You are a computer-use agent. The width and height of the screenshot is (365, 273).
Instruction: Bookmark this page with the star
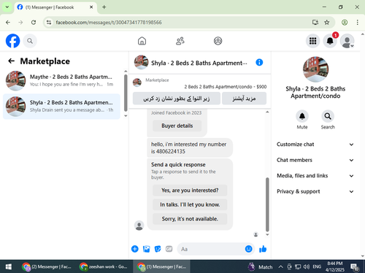pyautogui.click(x=327, y=23)
